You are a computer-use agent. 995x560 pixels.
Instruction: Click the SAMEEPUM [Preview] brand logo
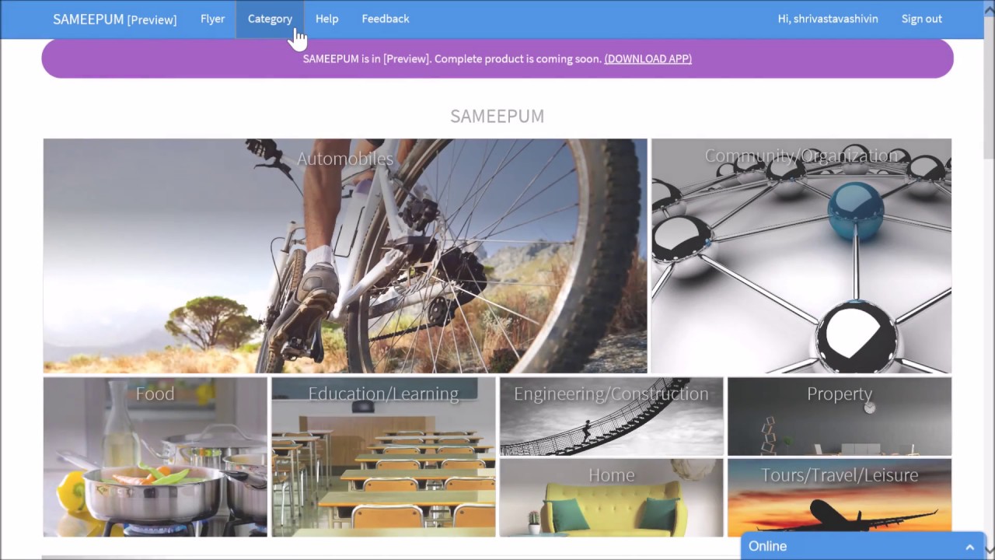click(x=115, y=19)
